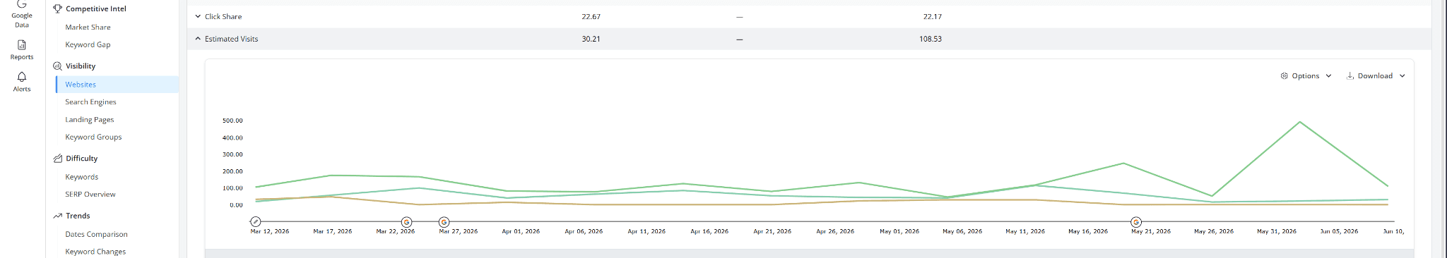Click the Click Share value 22.67
This screenshot has height=258, width=1447.
tap(591, 16)
